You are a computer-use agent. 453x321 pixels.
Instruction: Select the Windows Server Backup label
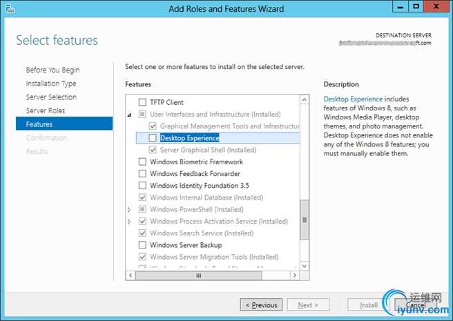coord(186,245)
